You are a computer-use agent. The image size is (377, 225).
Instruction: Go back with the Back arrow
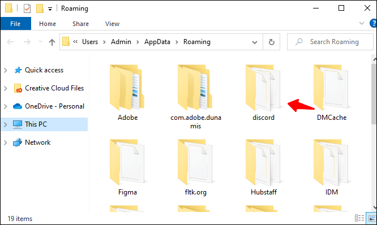click(x=10, y=42)
